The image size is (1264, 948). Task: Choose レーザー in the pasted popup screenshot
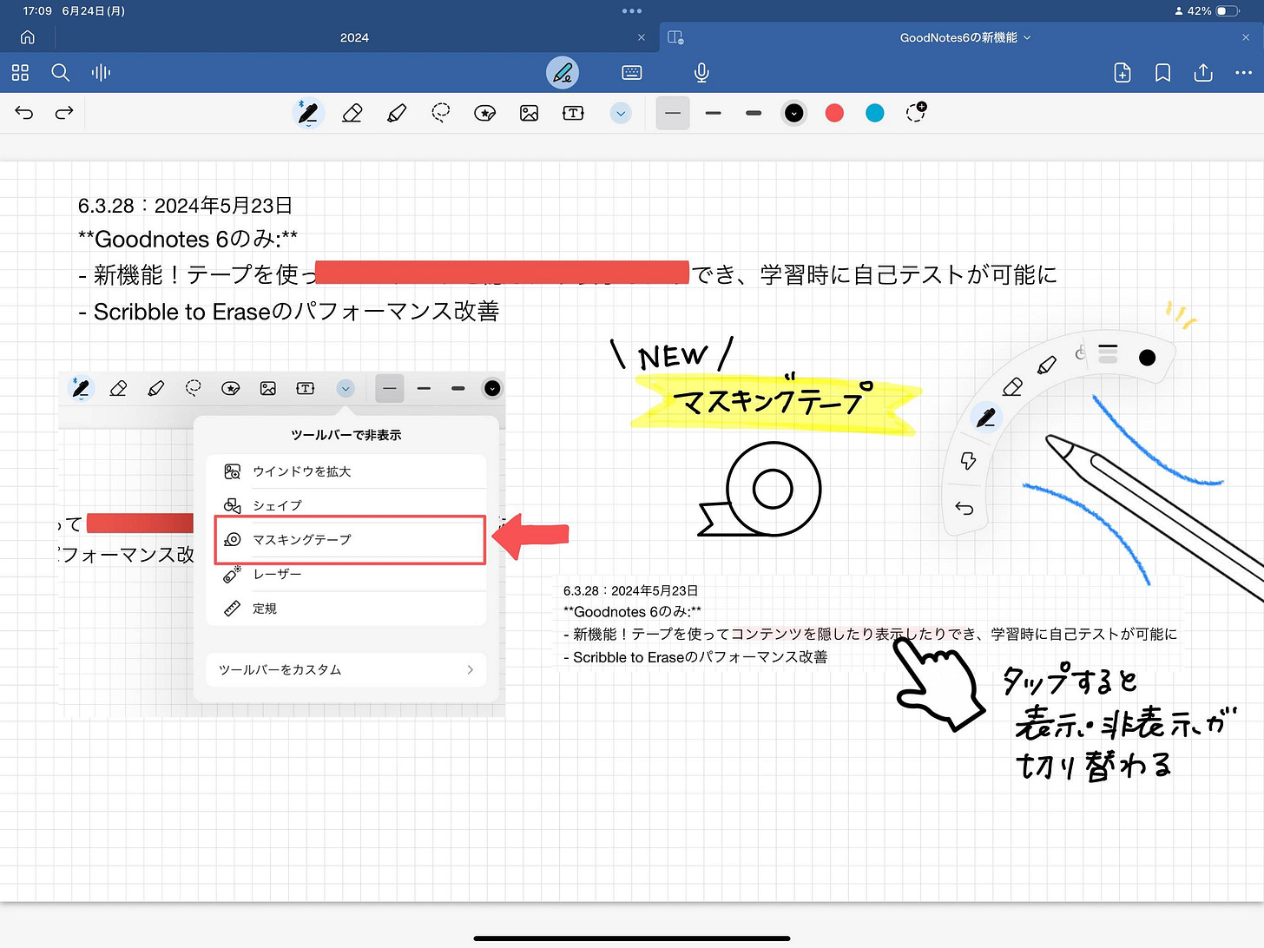(346, 574)
